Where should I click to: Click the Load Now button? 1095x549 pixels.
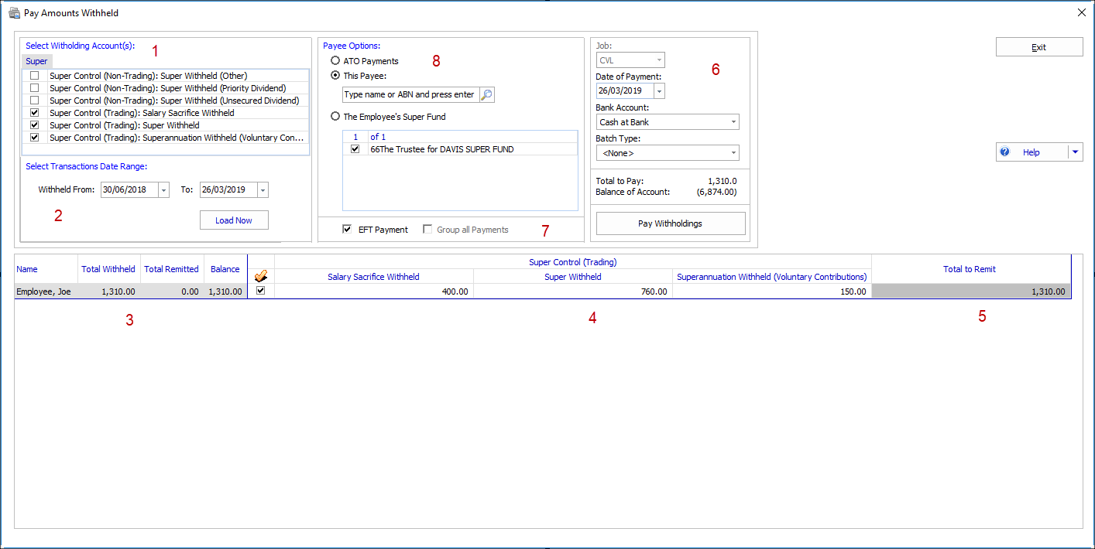point(234,220)
